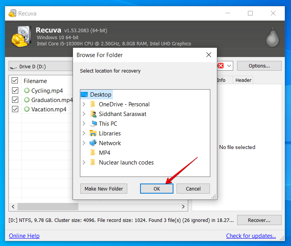Click the NTFS status bar text
The image size is (291, 246).
point(121,220)
